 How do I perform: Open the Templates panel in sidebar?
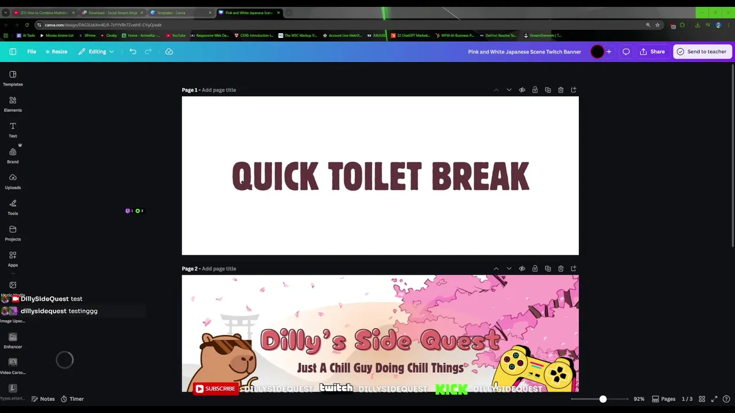pos(13,79)
